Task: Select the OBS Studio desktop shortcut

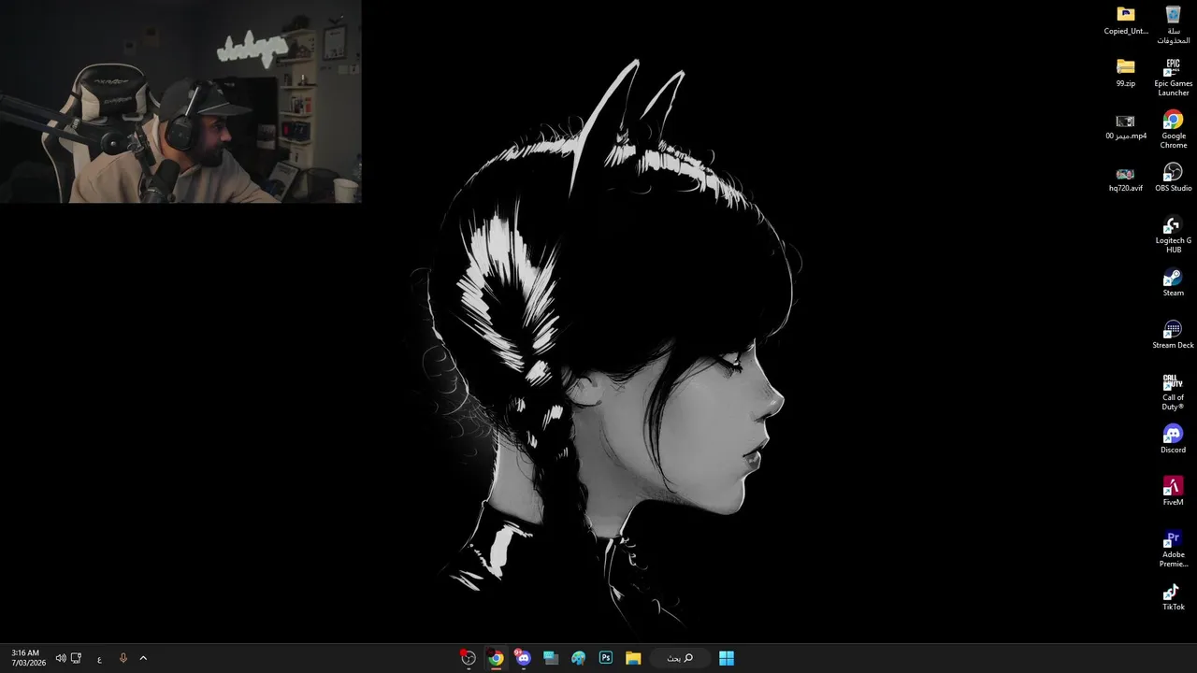Action: click(1173, 177)
